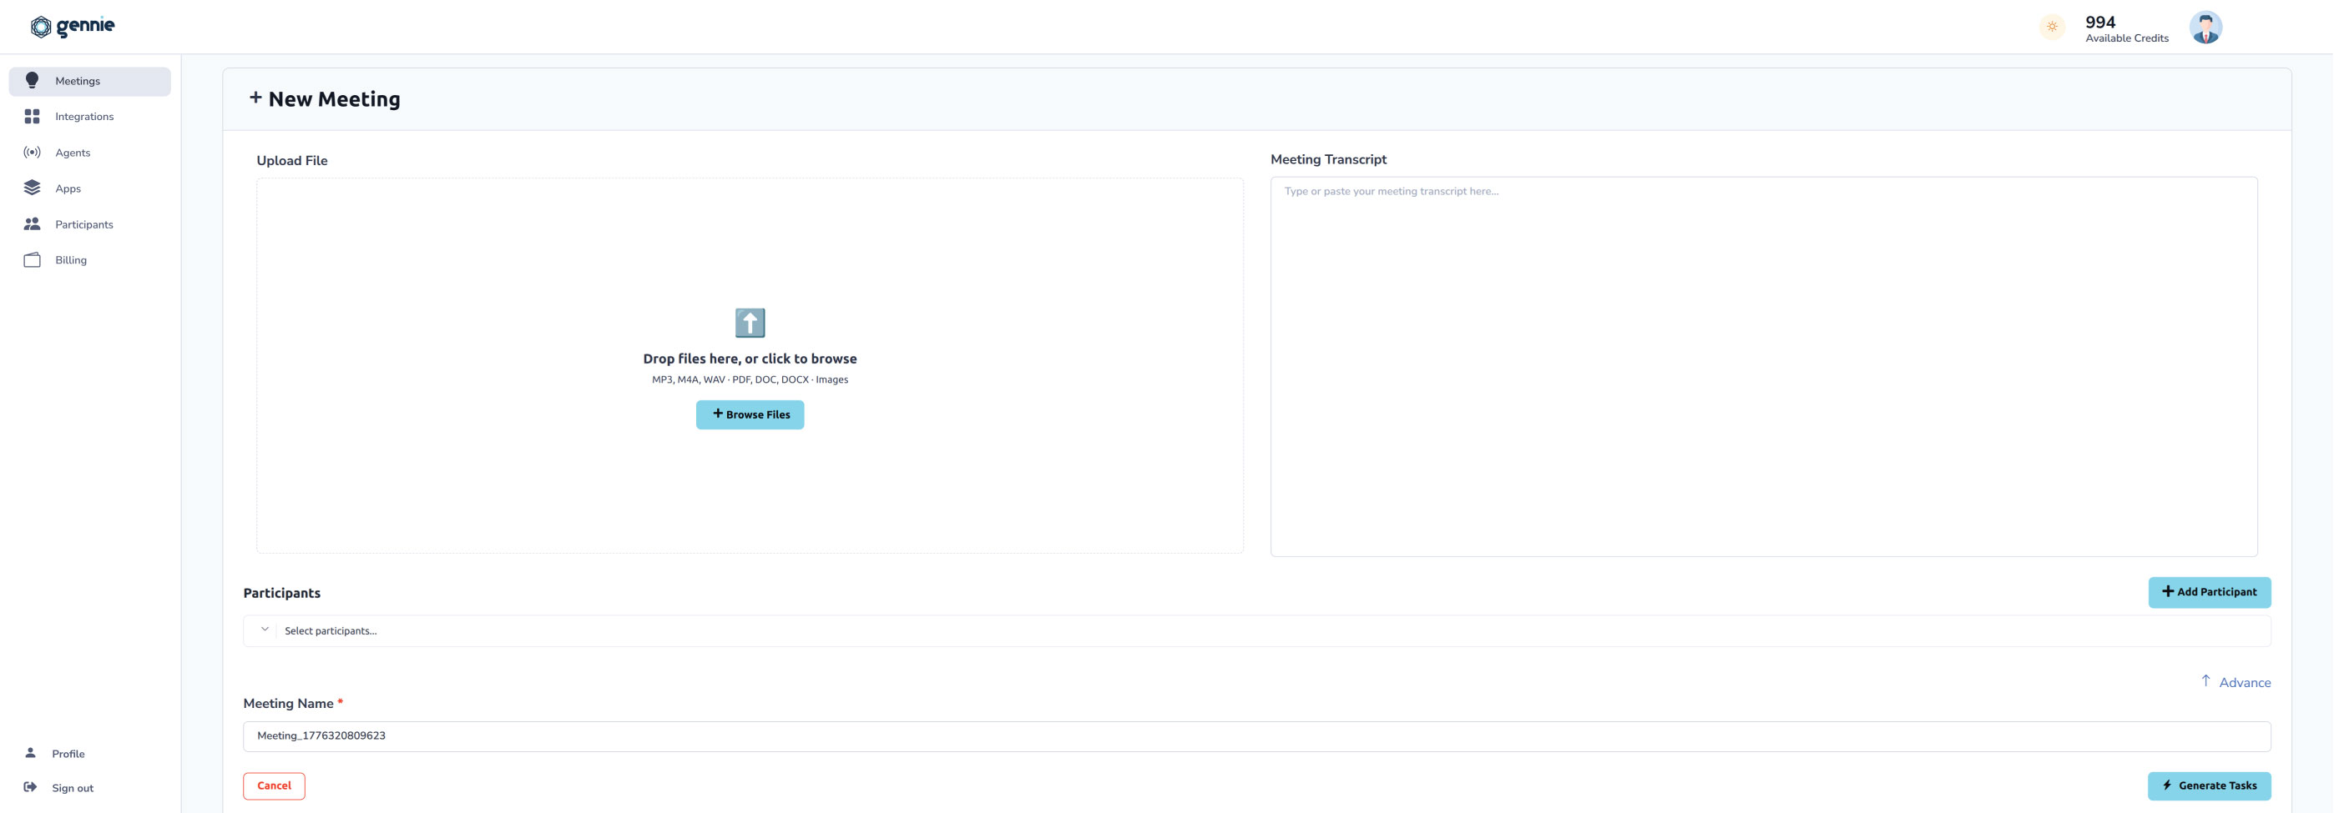Click the New Meeting heading
This screenshot has width=2334, height=813.
tap(333, 98)
